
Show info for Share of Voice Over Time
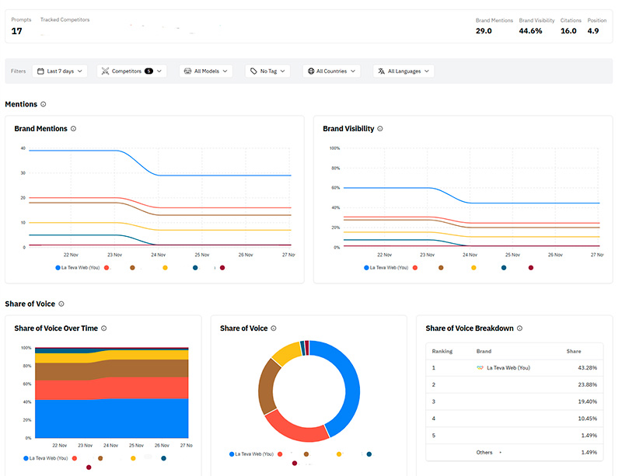(x=103, y=328)
